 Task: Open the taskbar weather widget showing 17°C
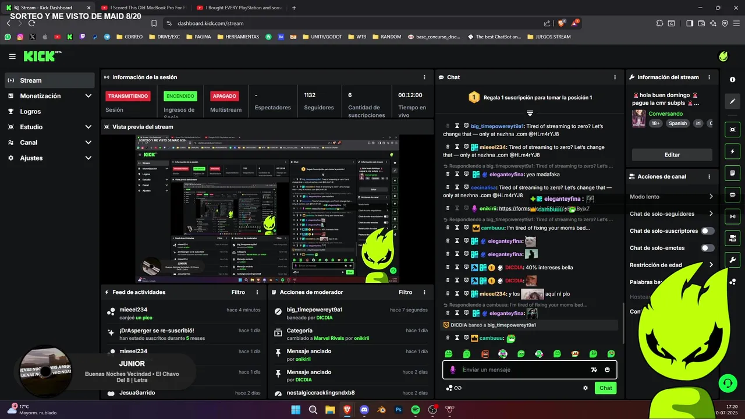[x=32, y=409]
